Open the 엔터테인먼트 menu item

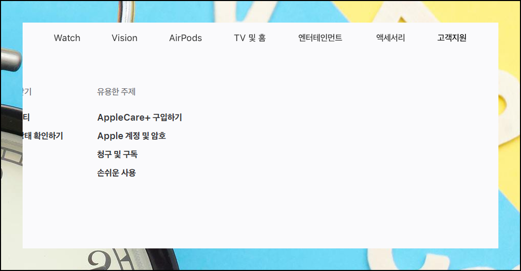320,38
